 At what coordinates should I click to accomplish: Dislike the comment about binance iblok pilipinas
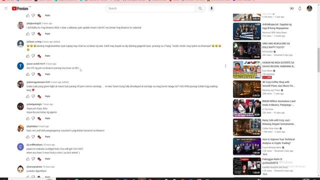point(33,34)
